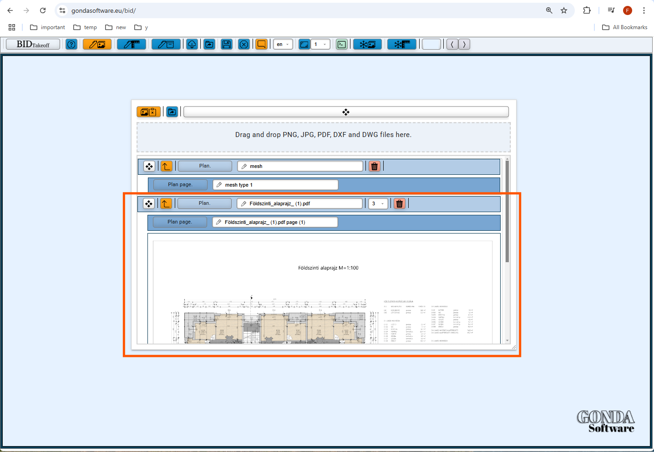Screen dimensions: 654x452
Task: Open the browser extensions puzzle icon
Action: (587, 10)
